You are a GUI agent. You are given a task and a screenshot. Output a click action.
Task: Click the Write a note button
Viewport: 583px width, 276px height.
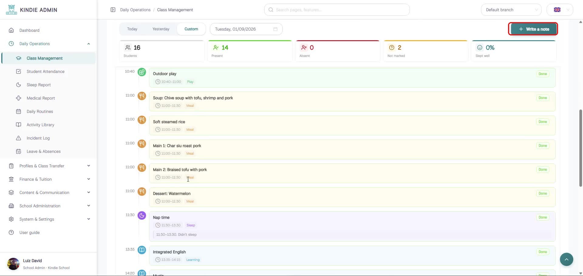pyautogui.click(x=534, y=29)
